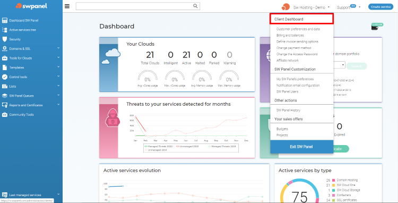
Task: Choose Change payment method
Action: pos(293,48)
